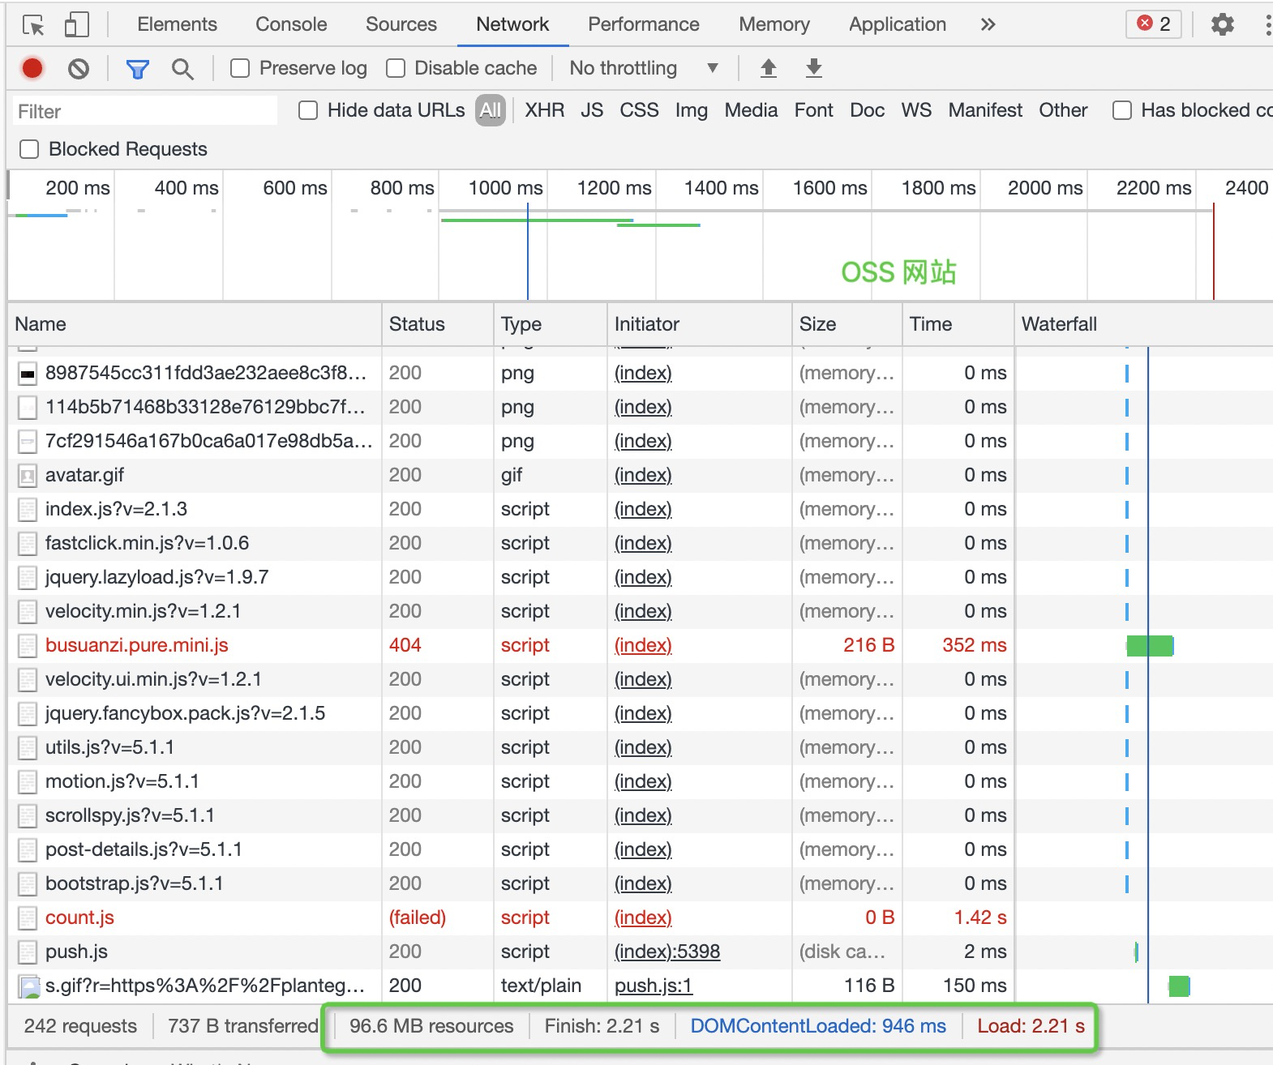Screen dimensions: 1273x1065
Task: Click the s.gif request thumbnail icon
Action: [29, 986]
